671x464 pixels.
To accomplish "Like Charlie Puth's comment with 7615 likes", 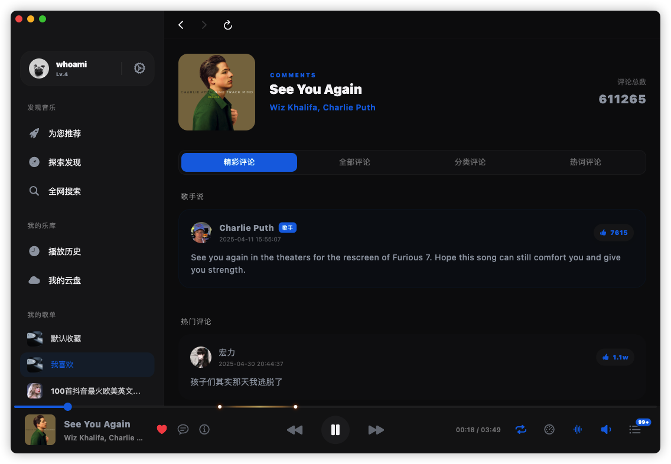I will click(x=613, y=233).
